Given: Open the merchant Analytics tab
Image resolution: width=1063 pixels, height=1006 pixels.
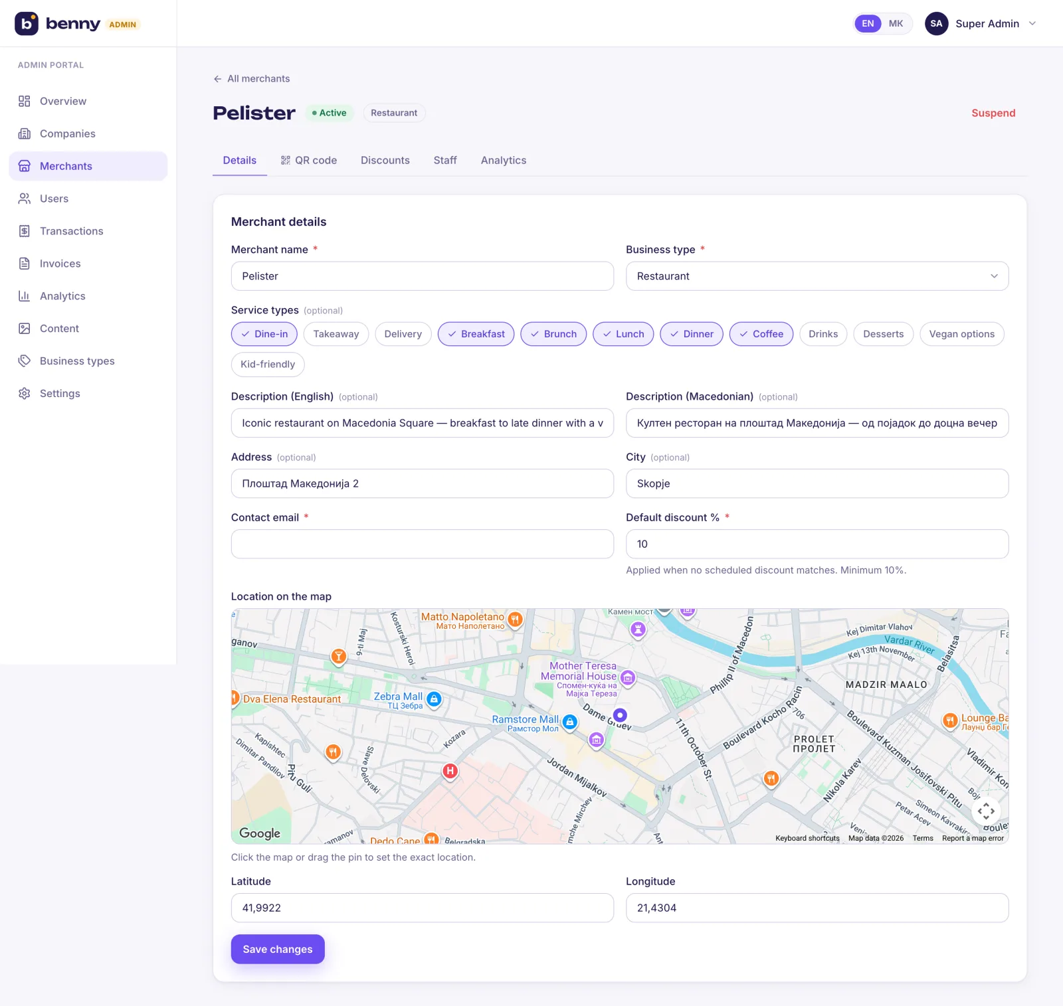Looking at the screenshot, I should tap(504, 161).
